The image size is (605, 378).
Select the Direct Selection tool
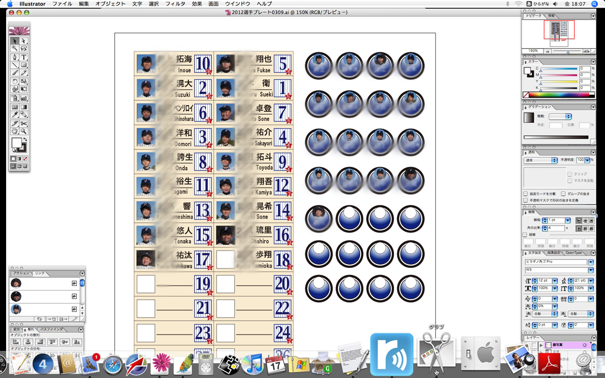24,40
